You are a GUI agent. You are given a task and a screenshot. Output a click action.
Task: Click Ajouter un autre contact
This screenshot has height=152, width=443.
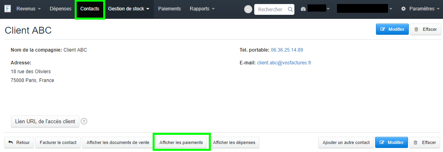[x=346, y=142]
